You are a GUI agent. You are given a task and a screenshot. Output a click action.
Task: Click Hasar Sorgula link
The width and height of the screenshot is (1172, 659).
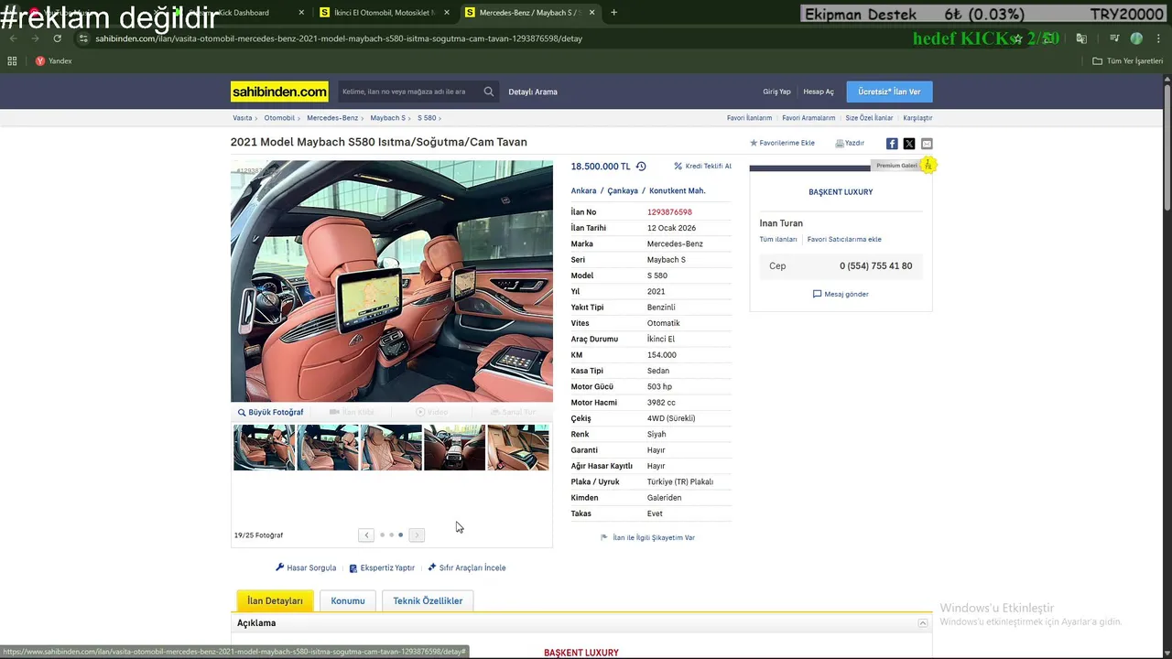pos(306,567)
